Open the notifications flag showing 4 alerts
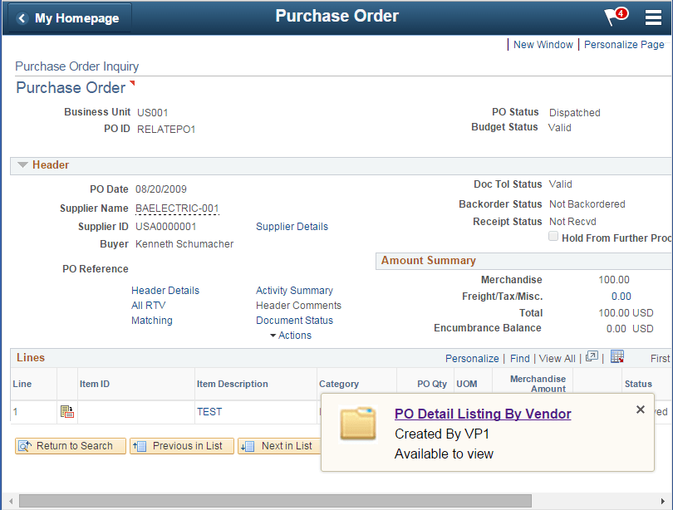 (615, 17)
